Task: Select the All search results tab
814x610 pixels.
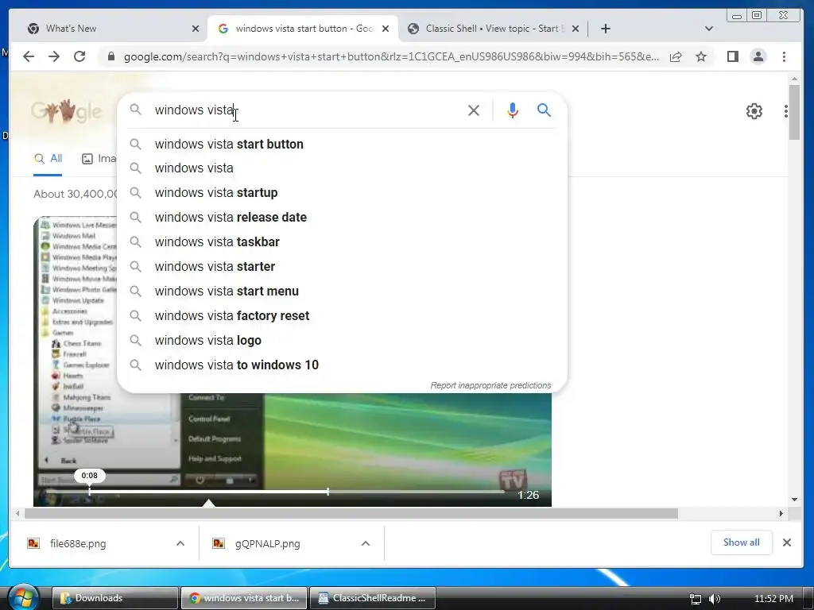Action: (x=48, y=159)
